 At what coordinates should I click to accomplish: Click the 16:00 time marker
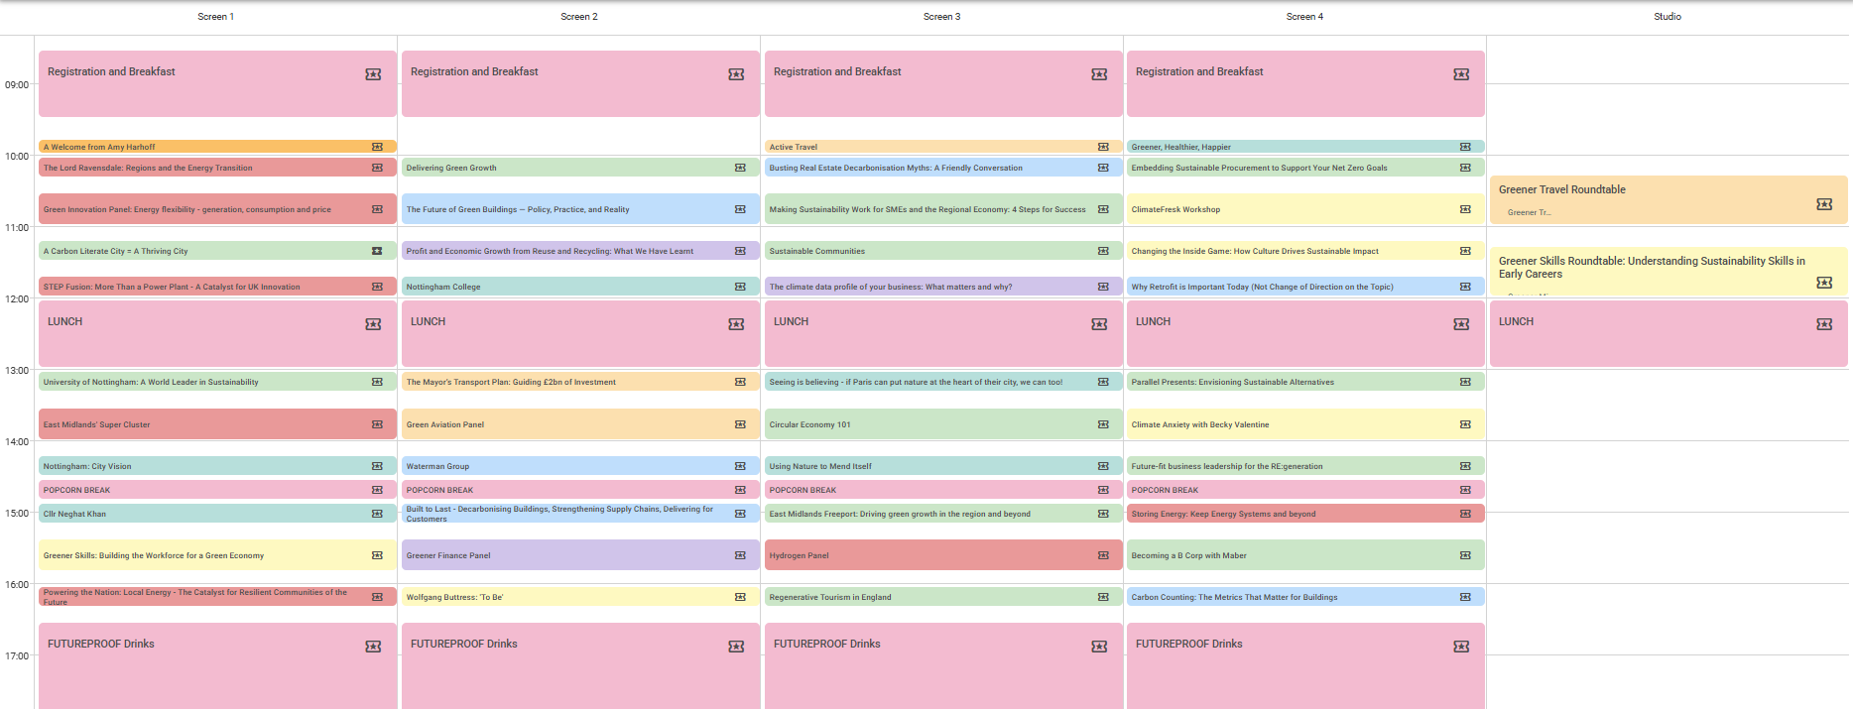pos(17,584)
